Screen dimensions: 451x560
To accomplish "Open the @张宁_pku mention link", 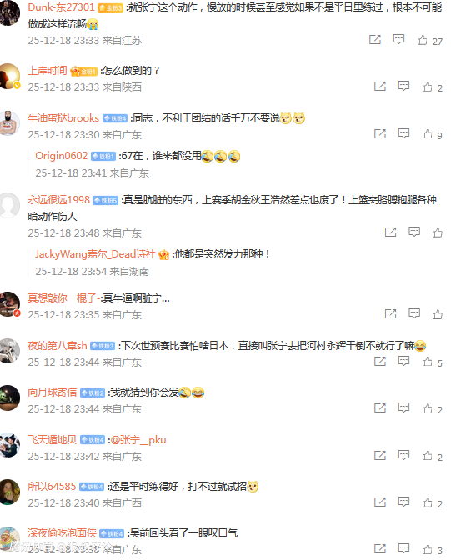I will click(x=138, y=440).
